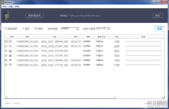Click video type icon for 2016_1027_180946_001
Viewport: 169px width, 109px height.
click(10, 42)
